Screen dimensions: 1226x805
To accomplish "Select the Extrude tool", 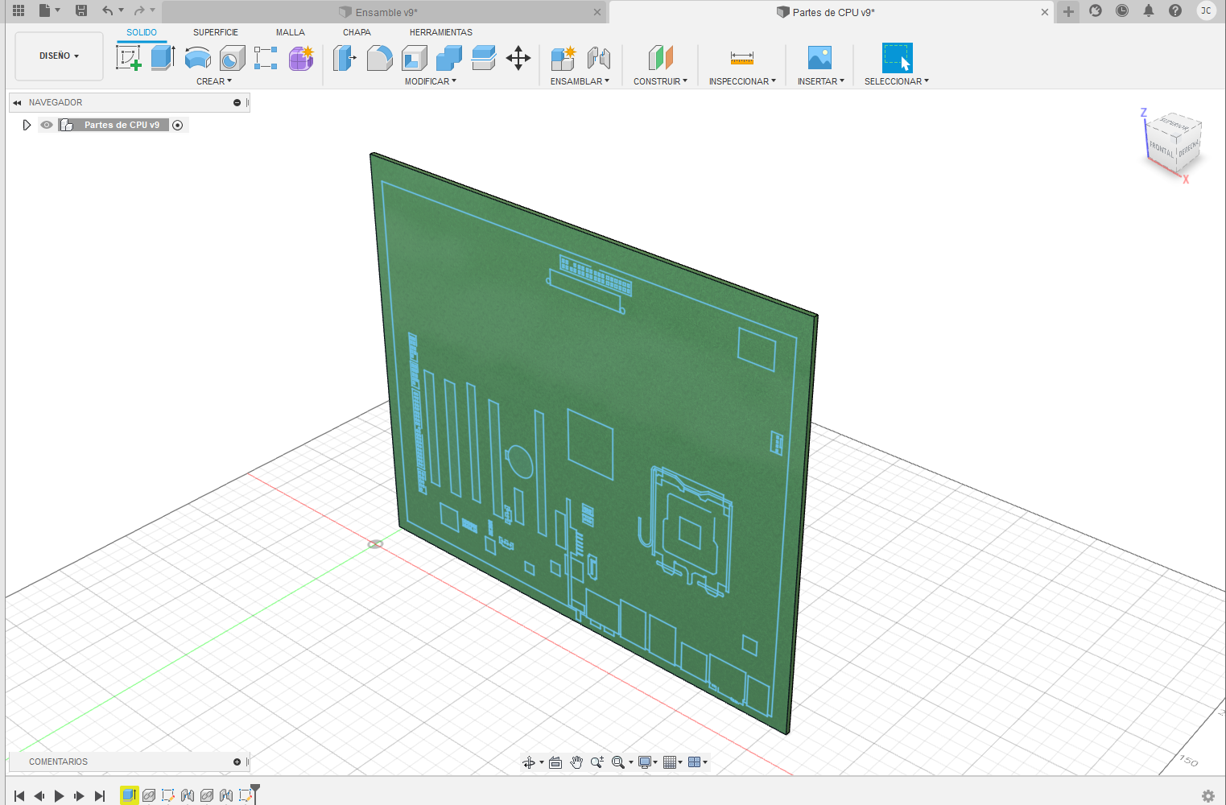I will (x=163, y=58).
